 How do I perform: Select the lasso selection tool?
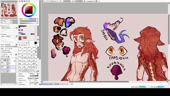tap(22, 43)
